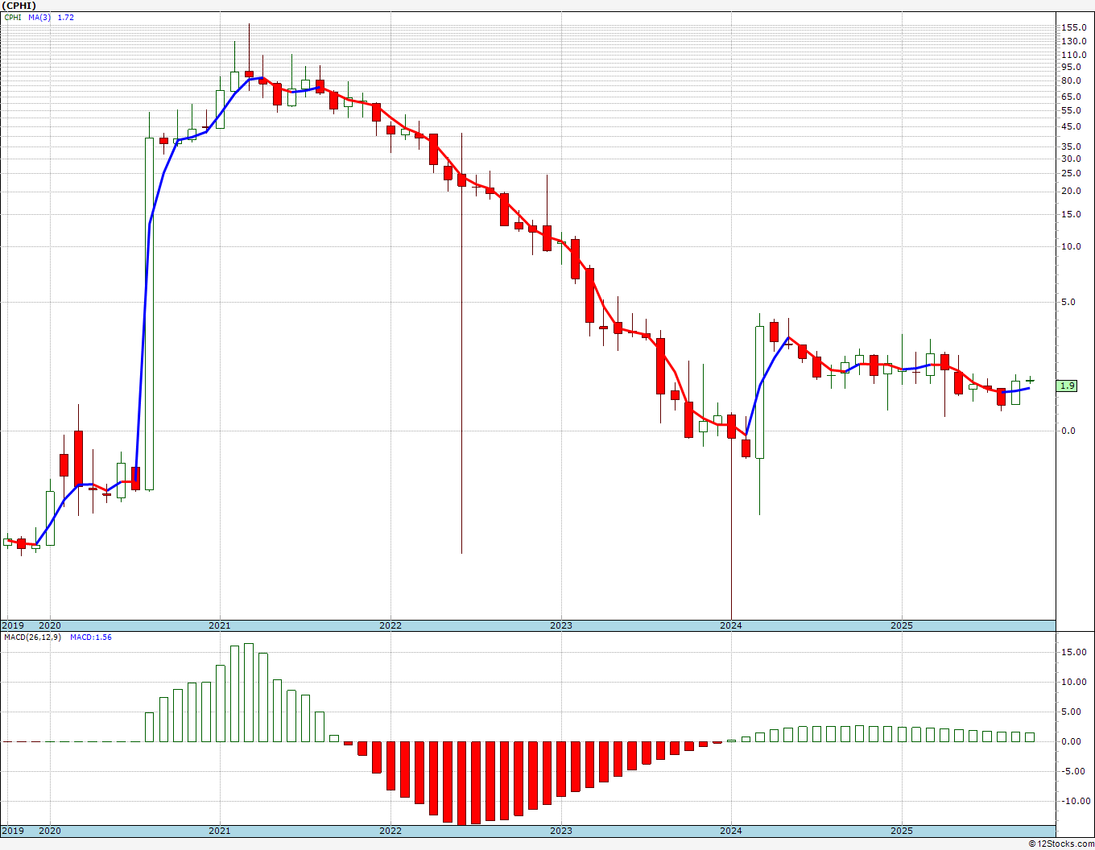Select the 20.0 price axis label
The width and height of the screenshot is (1095, 850).
click(1071, 191)
